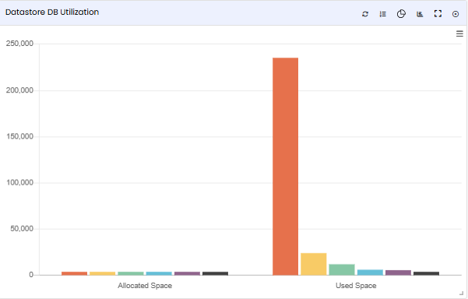
Task: Grab the widget resize handle corner
Action: (x=462, y=294)
